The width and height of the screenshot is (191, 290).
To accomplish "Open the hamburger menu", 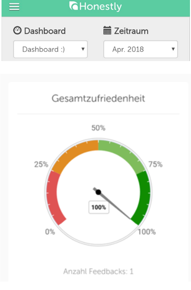I will [14, 7].
